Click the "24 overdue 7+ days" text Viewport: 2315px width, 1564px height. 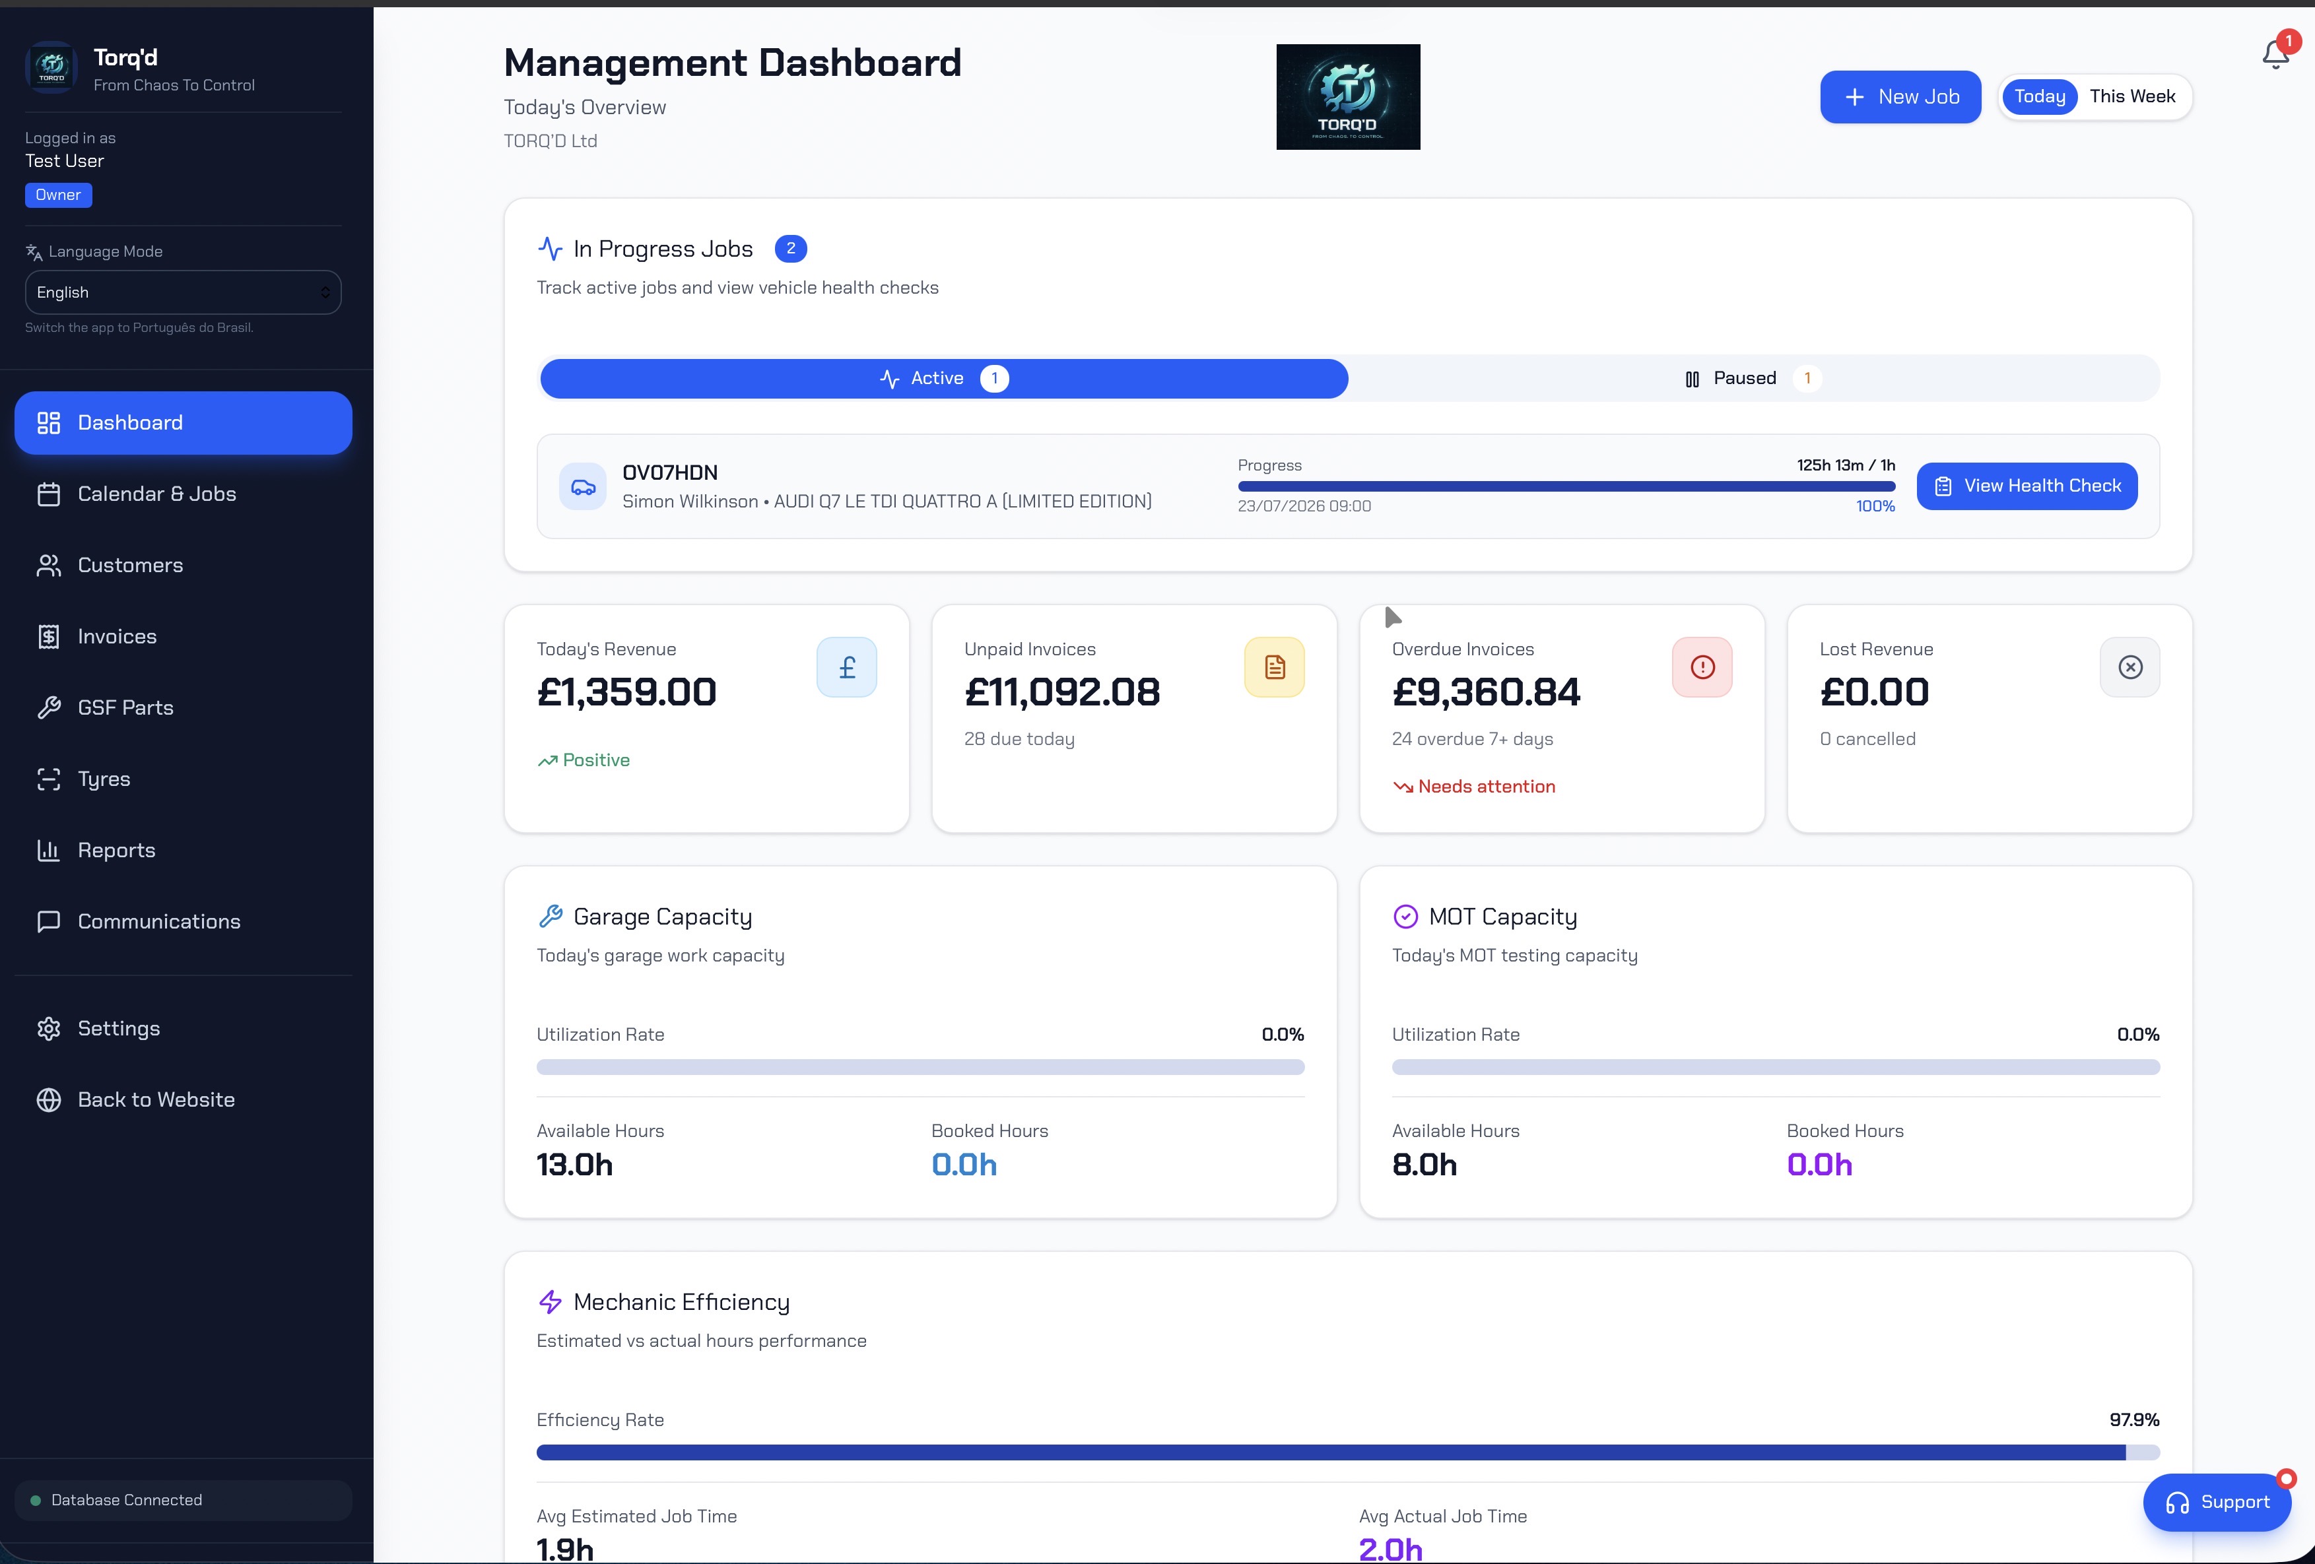(x=1472, y=738)
